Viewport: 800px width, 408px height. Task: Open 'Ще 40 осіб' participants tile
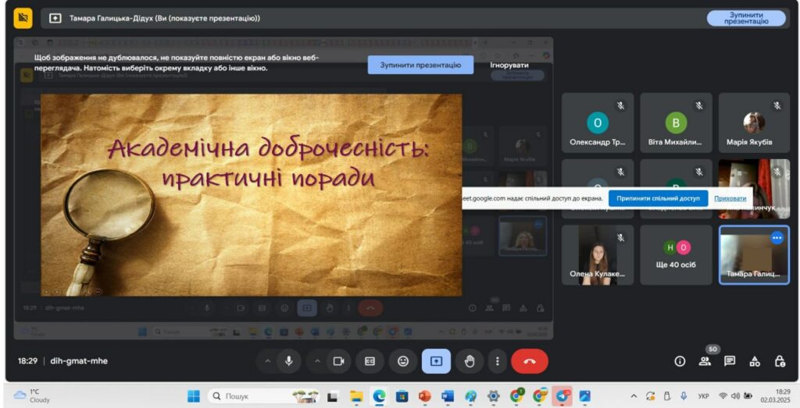676,255
